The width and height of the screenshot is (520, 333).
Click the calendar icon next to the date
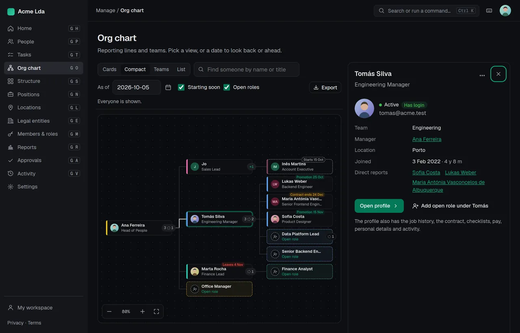[168, 87]
